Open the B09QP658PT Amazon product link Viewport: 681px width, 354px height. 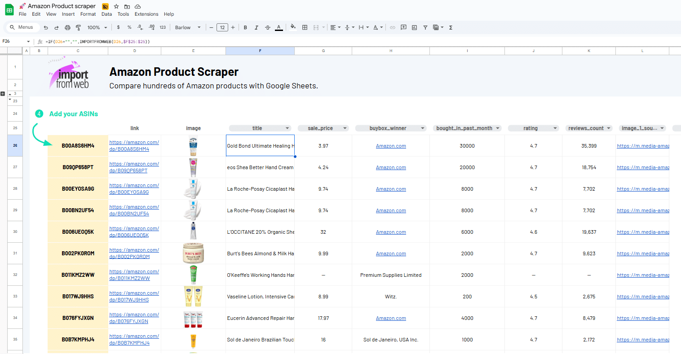(x=134, y=167)
